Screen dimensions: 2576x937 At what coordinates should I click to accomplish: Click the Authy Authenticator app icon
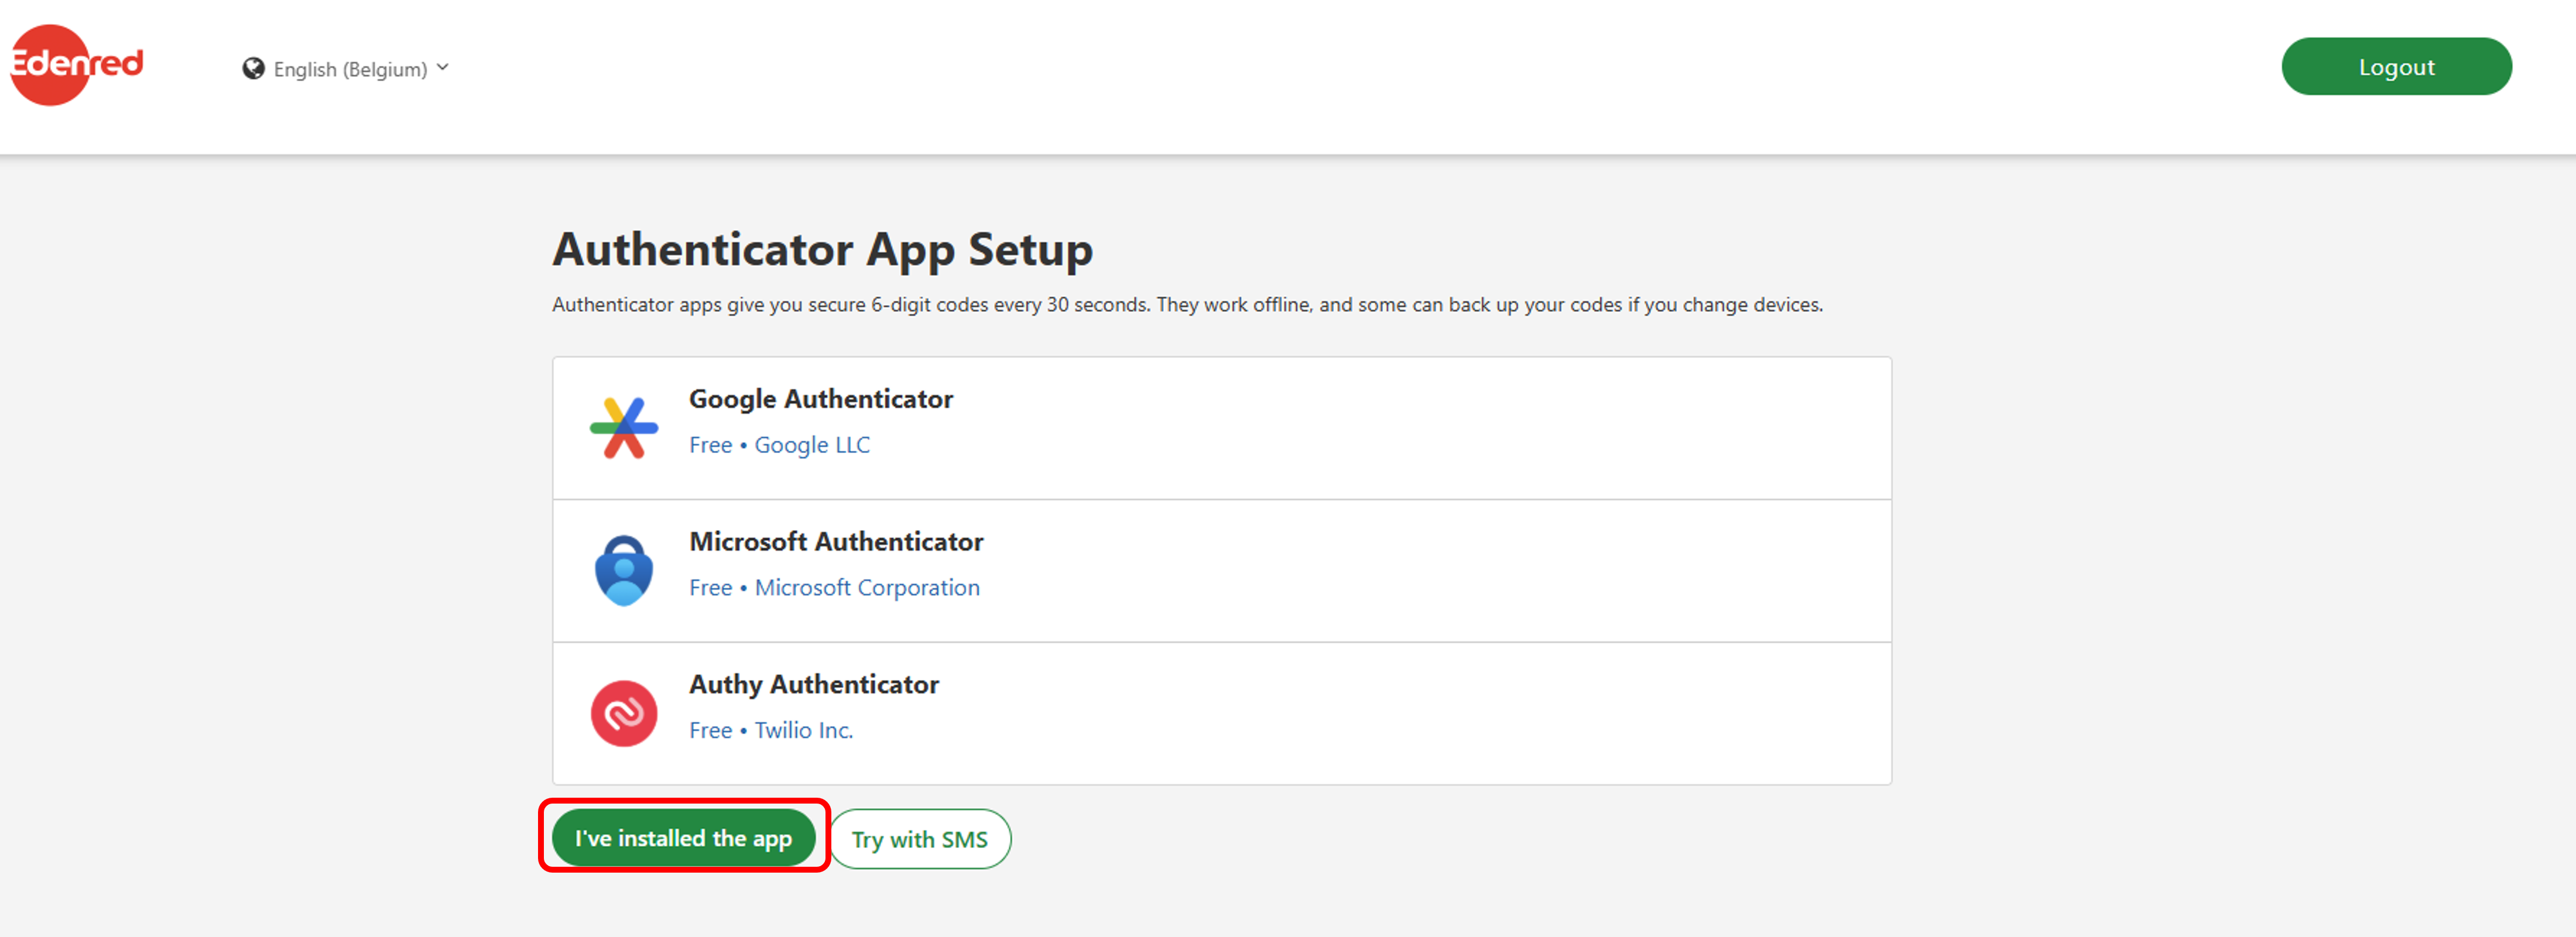pos(624,713)
